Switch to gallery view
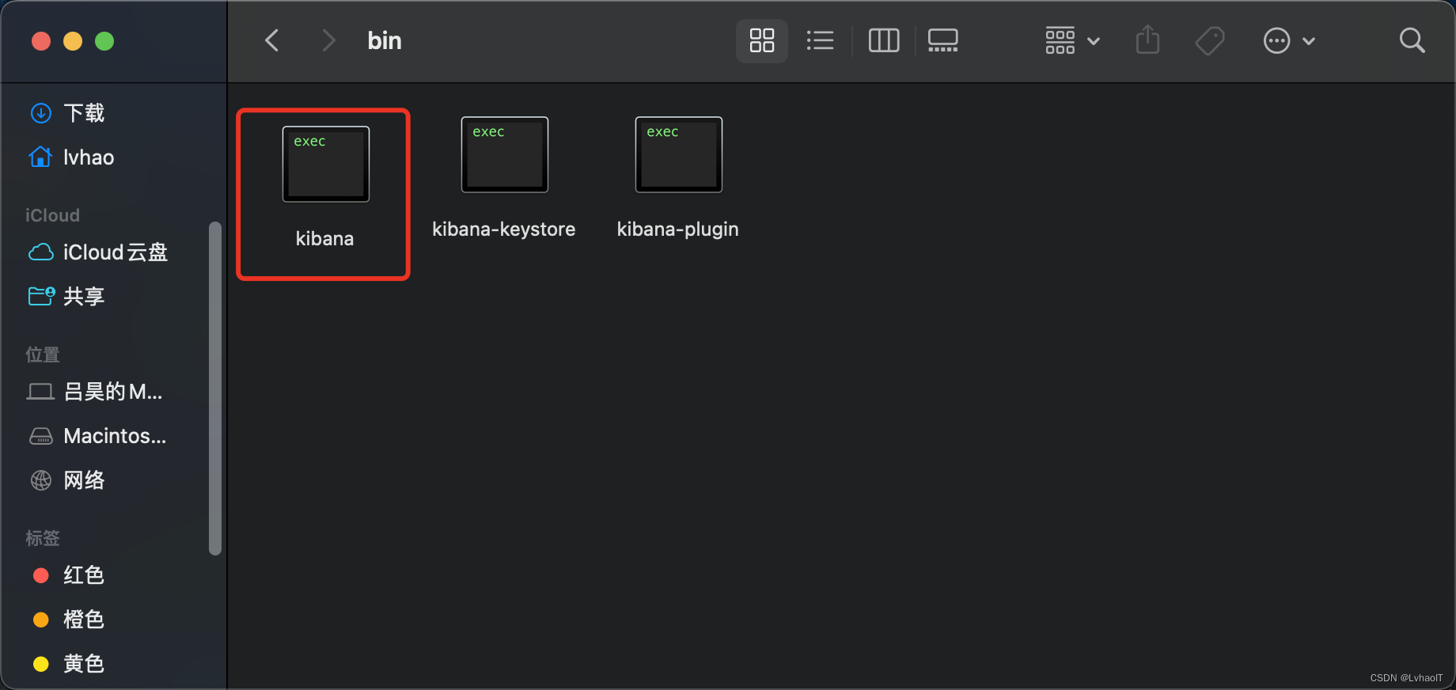 [942, 40]
